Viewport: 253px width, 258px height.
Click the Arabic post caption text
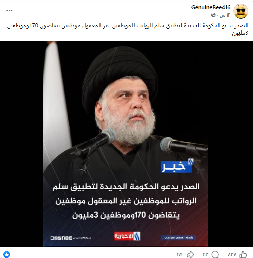127,29
